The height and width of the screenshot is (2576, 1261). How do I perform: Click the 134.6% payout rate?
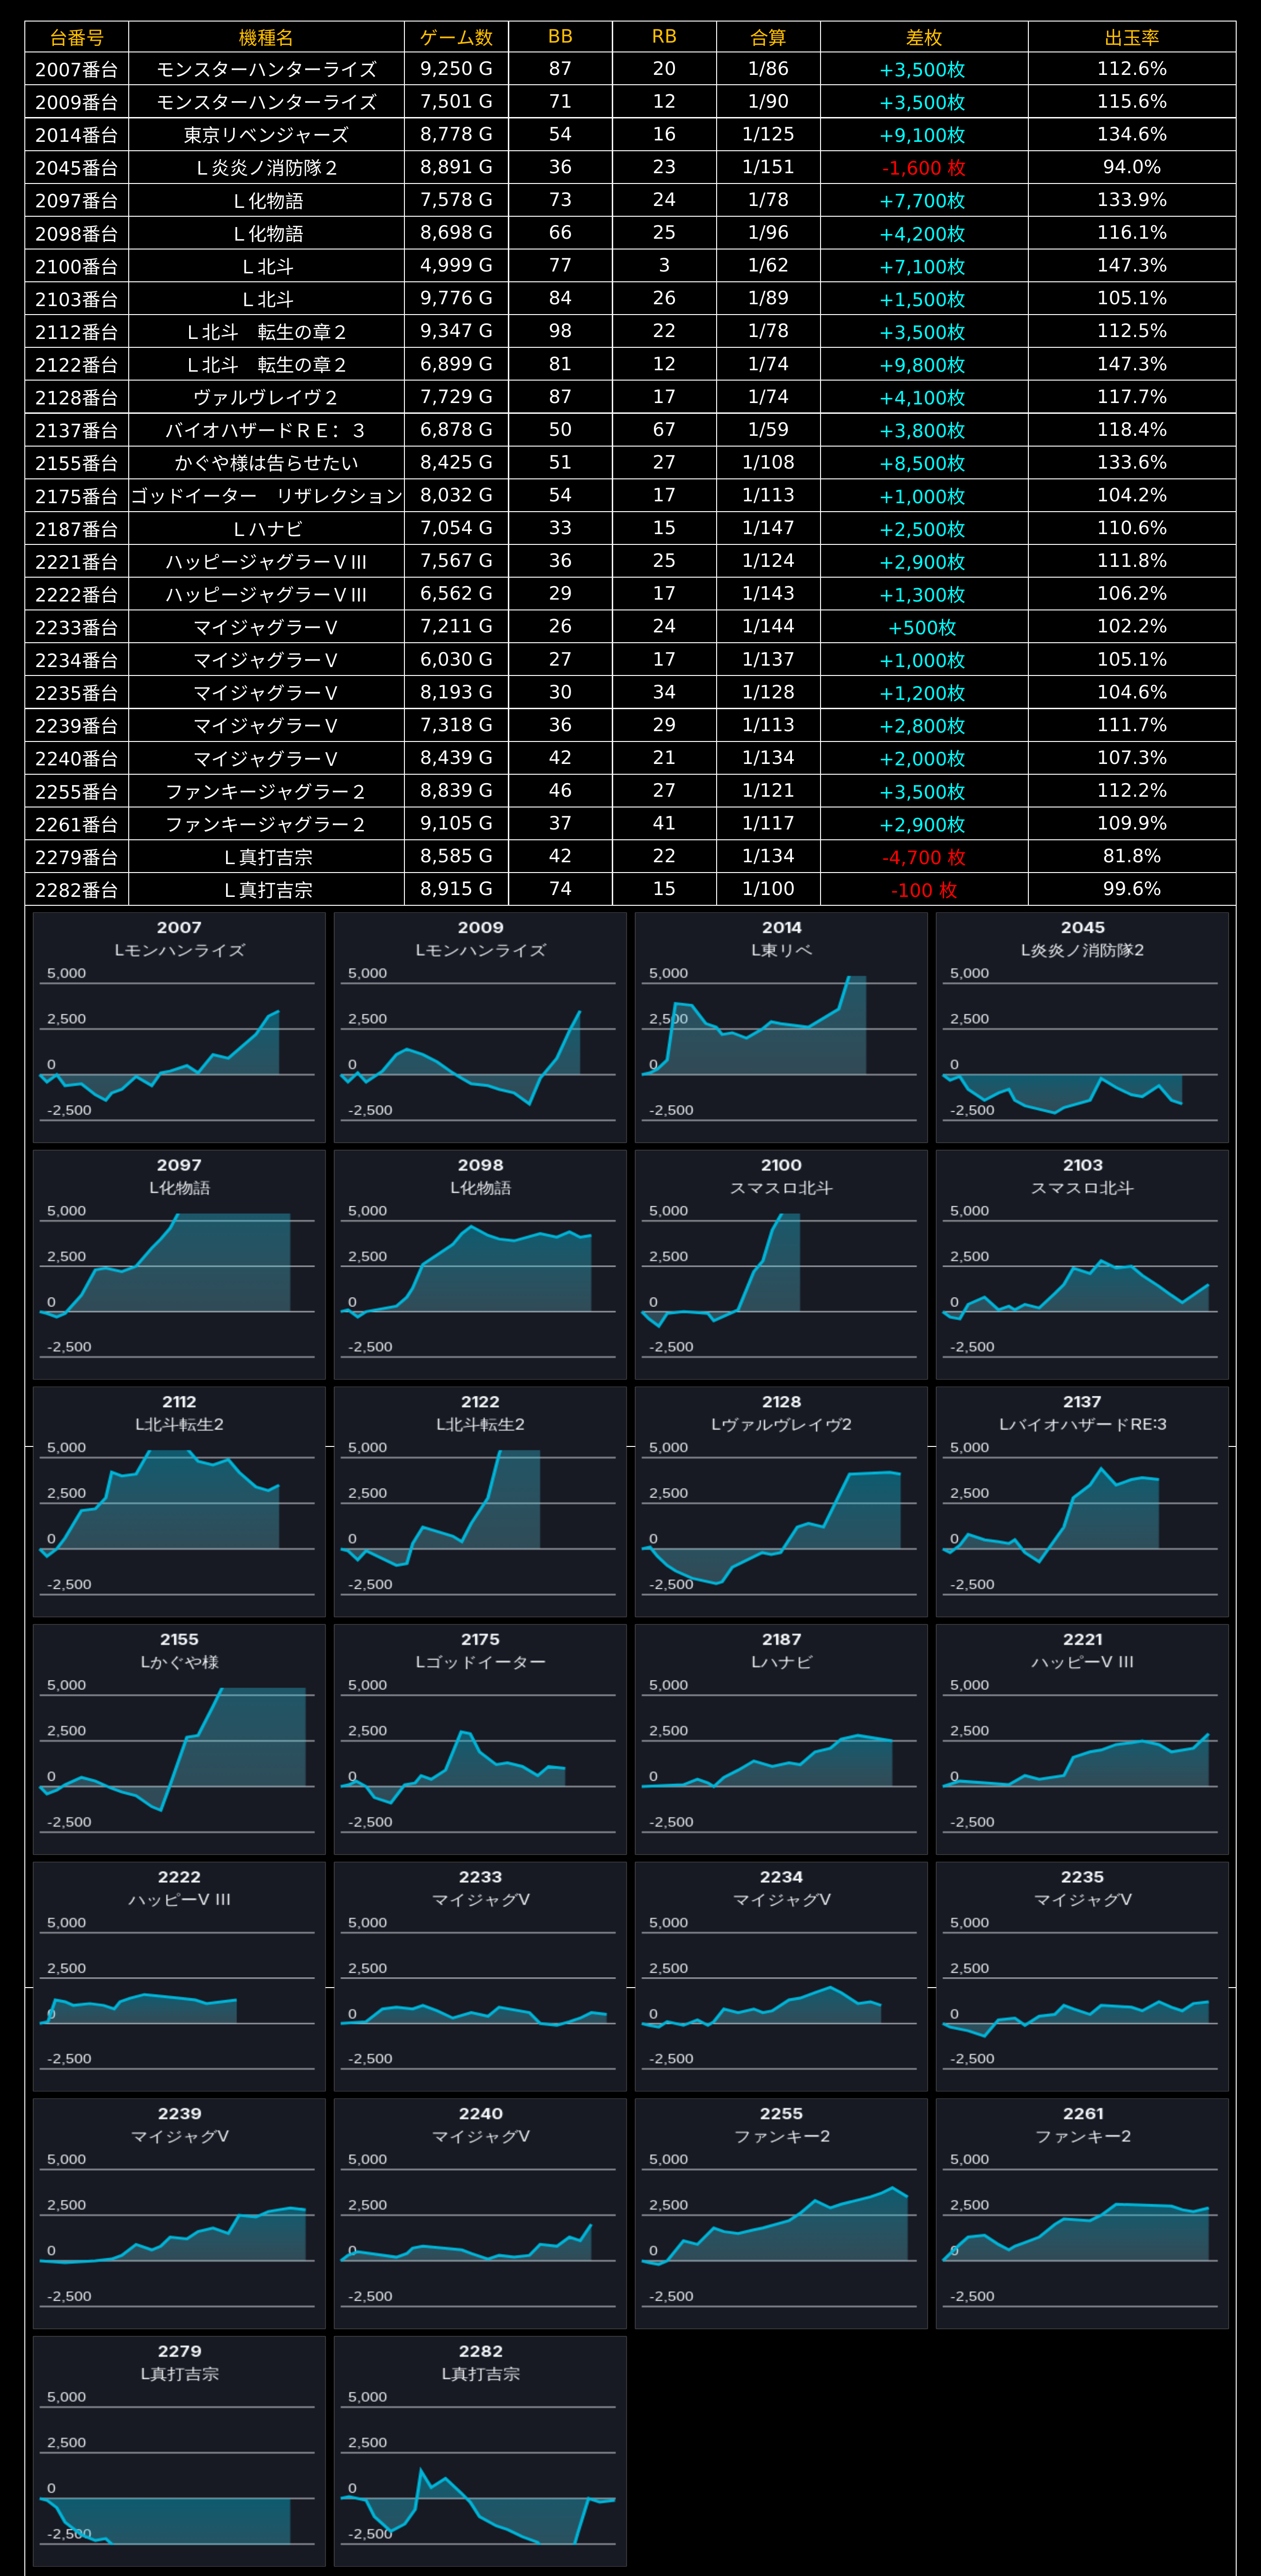[1132, 135]
